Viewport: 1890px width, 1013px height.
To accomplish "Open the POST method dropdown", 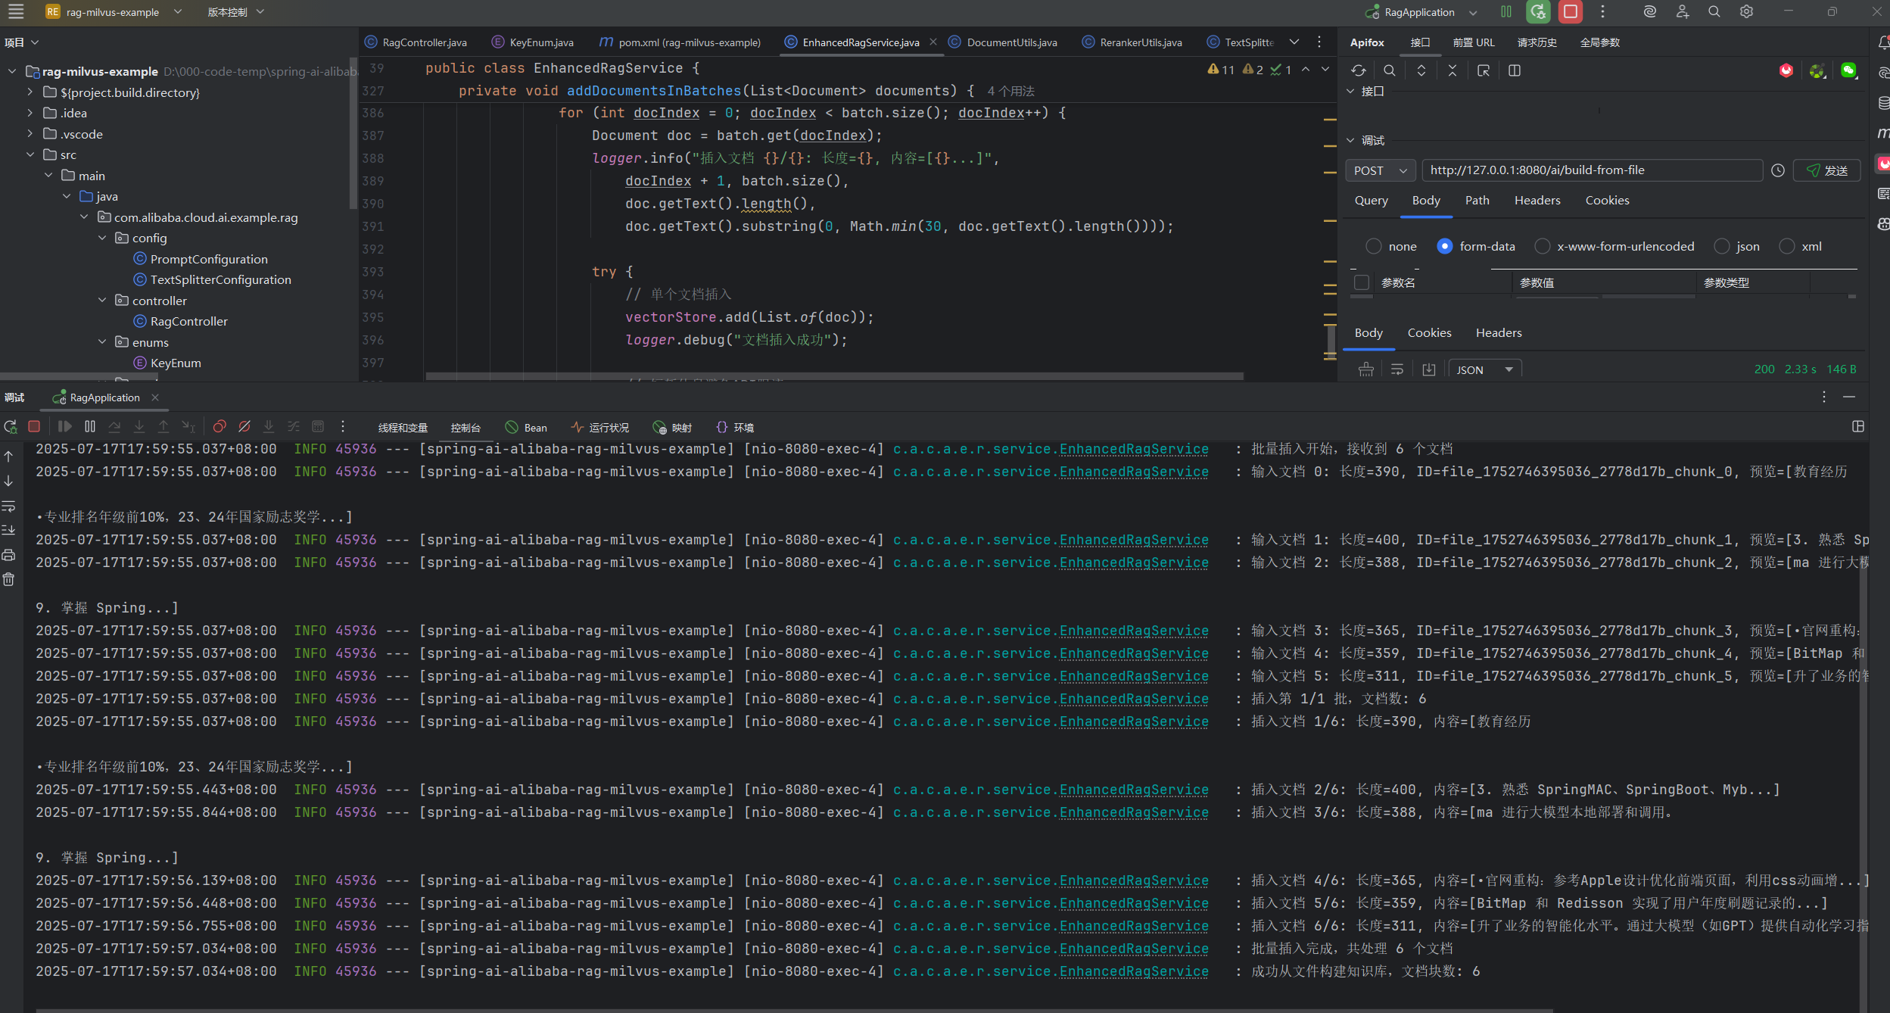I will click(x=1380, y=171).
